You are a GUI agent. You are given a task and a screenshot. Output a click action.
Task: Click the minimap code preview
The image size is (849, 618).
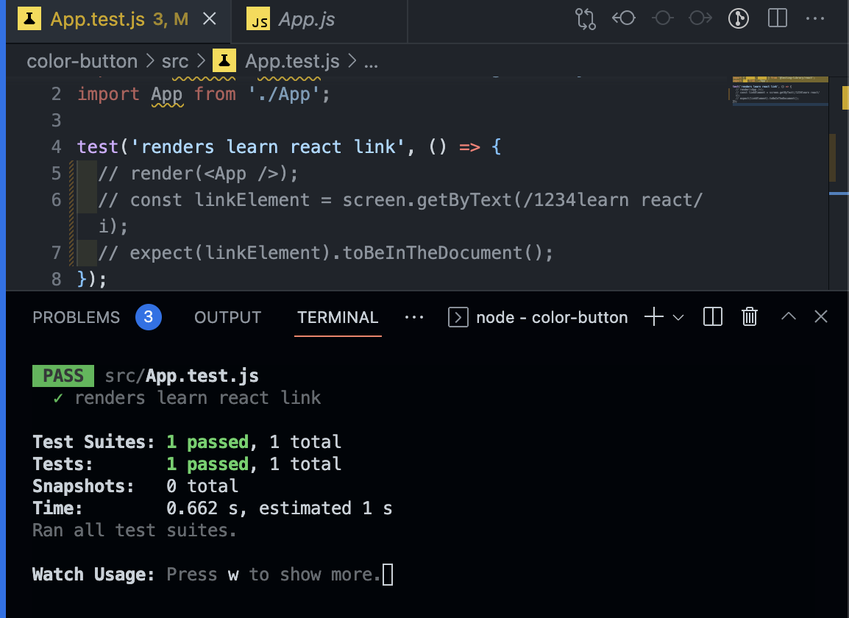click(x=780, y=91)
